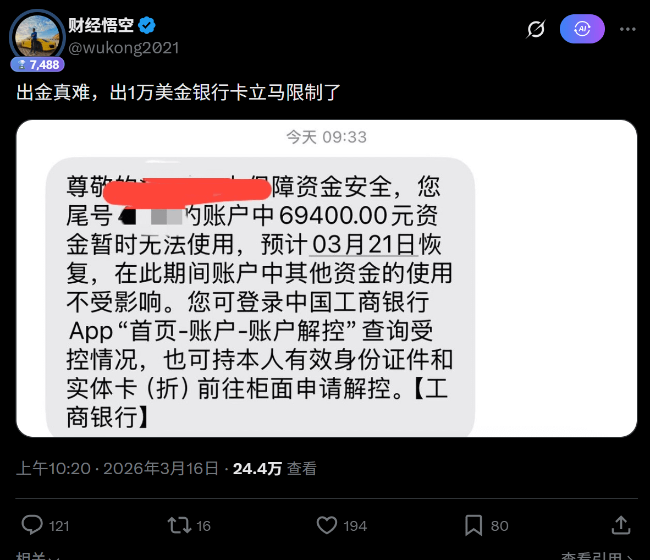Click the 121 replies count
The width and height of the screenshot is (650, 560).
click(59, 526)
